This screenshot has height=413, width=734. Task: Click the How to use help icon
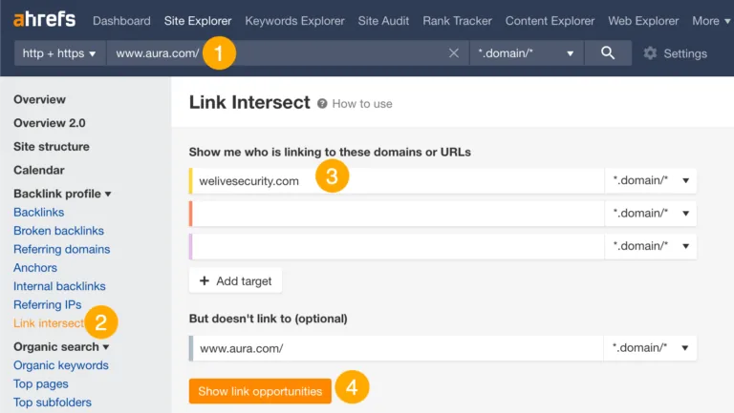pyautogui.click(x=322, y=104)
